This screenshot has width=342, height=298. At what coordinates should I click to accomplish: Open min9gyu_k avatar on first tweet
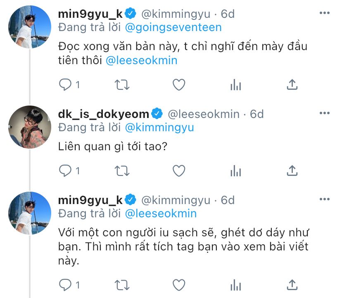tap(30, 26)
